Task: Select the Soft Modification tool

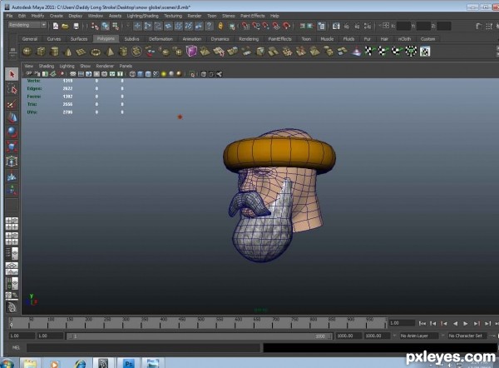Action: pyautogui.click(x=12, y=176)
